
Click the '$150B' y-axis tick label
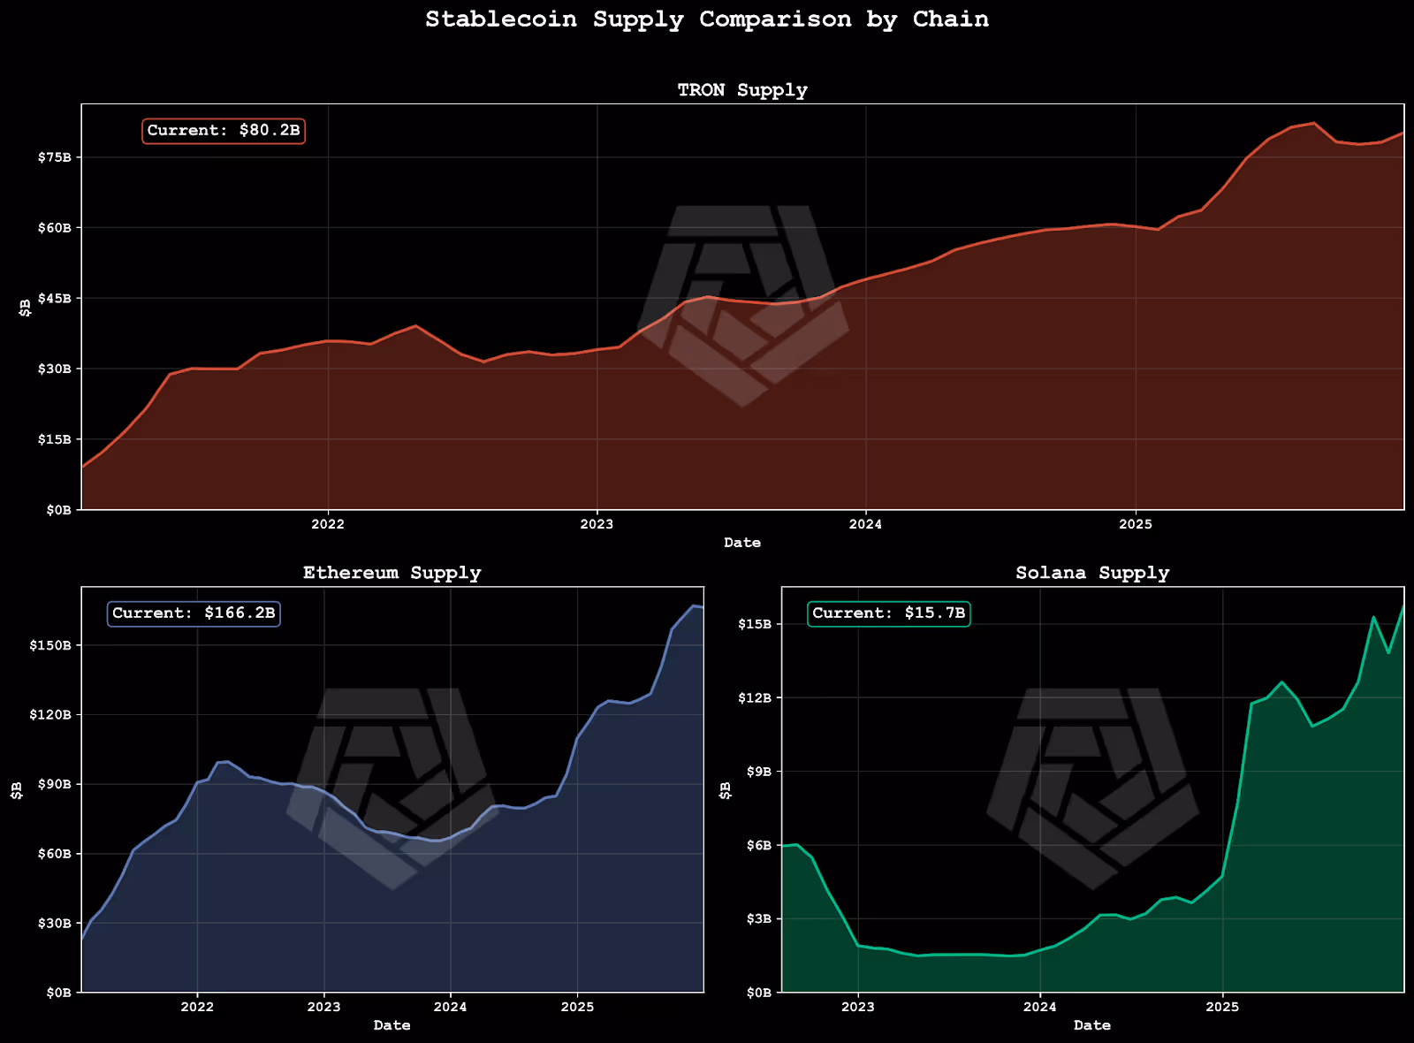(x=51, y=645)
